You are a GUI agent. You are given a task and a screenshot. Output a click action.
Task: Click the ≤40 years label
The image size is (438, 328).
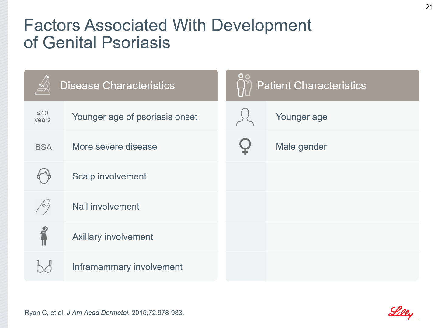43,116
